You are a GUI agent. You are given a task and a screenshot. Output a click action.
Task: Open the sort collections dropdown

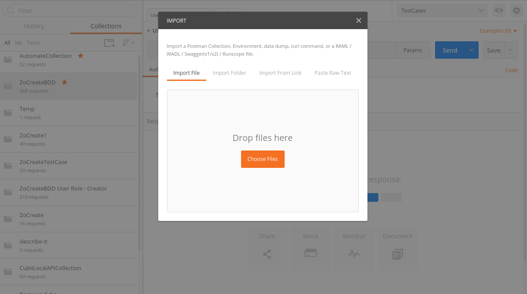[x=128, y=43]
